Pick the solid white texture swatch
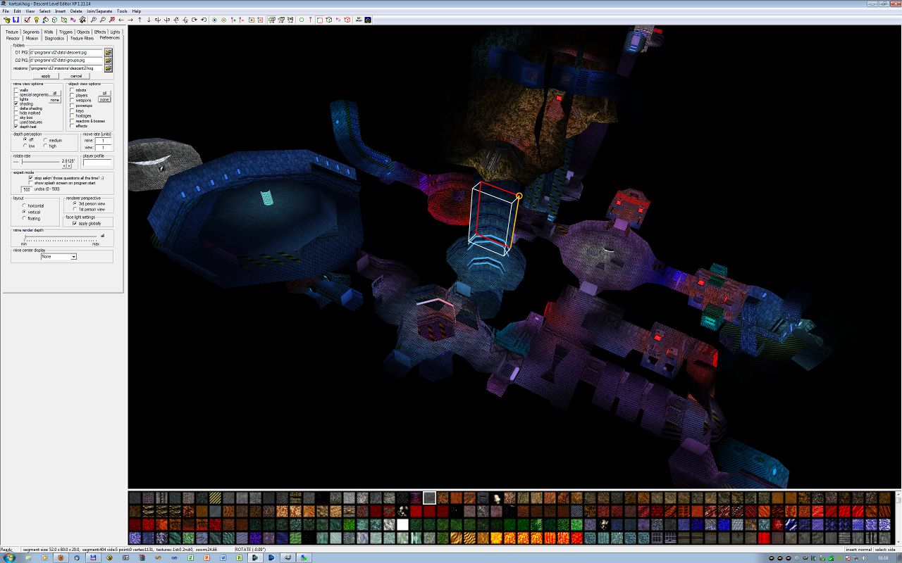Image resolution: width=902 pixels, height=563 pixels. pos(403,524)
